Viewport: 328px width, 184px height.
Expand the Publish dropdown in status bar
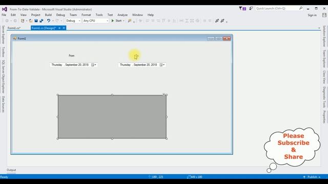[320, 177]
